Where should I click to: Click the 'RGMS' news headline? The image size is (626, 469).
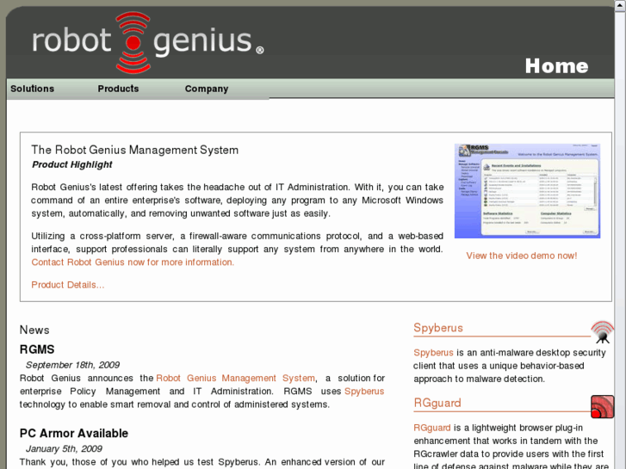37,349
